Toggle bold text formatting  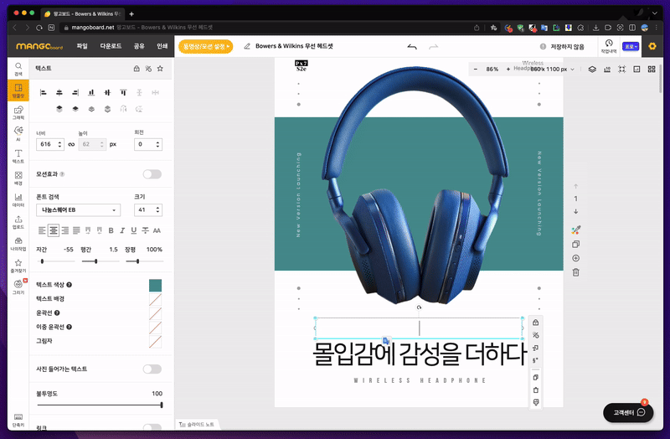pyautogui.click(x=111, y=230)
